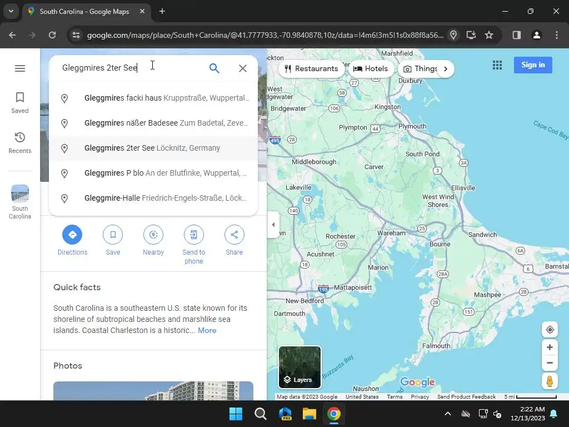Viewport: 569px width, 427px height.
Task: Select suggestion Gleggmire-Halle Friedrich-Engels-Straße
Action: 153,198
